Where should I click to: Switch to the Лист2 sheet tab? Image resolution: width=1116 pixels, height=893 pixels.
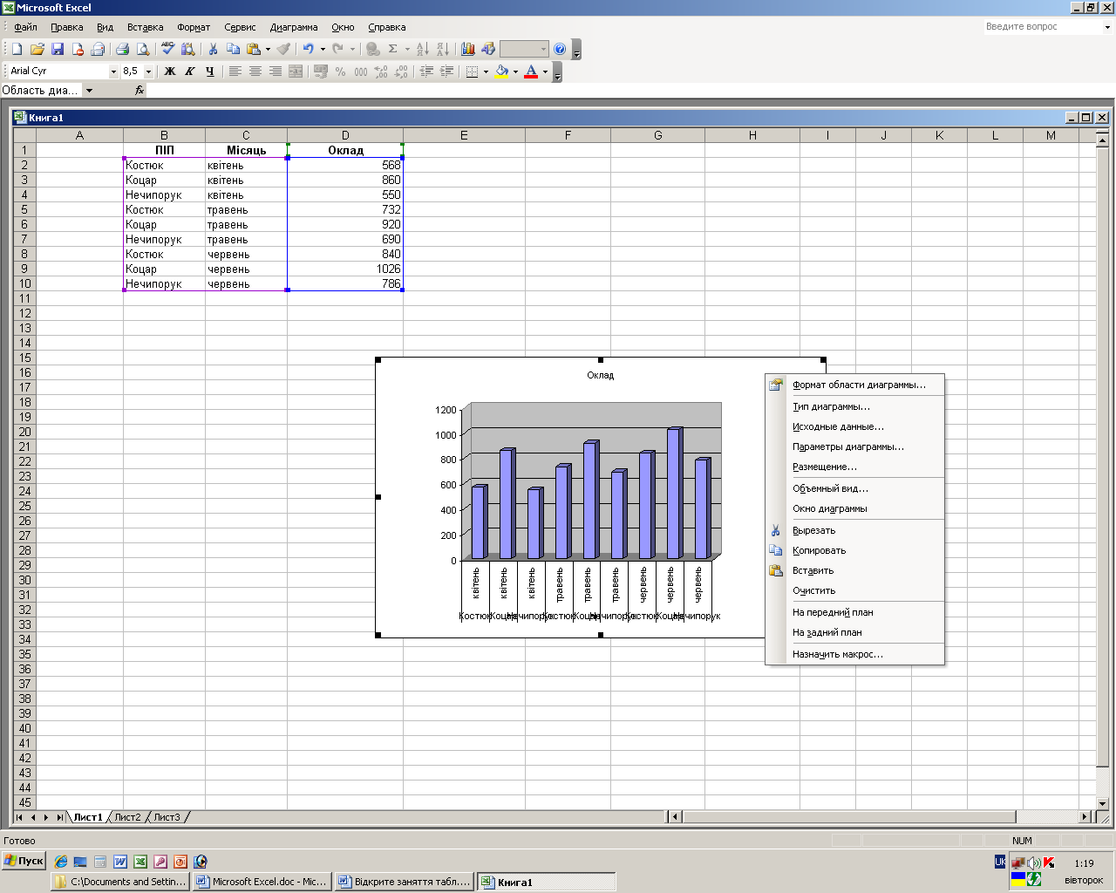127,817
